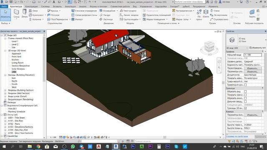This screenshot has width=267, height=150.
Task: Collapse the Фасады (Building Elevation) node
Action: point(5,75)
